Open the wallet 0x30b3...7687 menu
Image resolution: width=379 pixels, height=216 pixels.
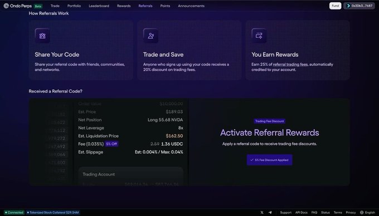tap(359, 6)
